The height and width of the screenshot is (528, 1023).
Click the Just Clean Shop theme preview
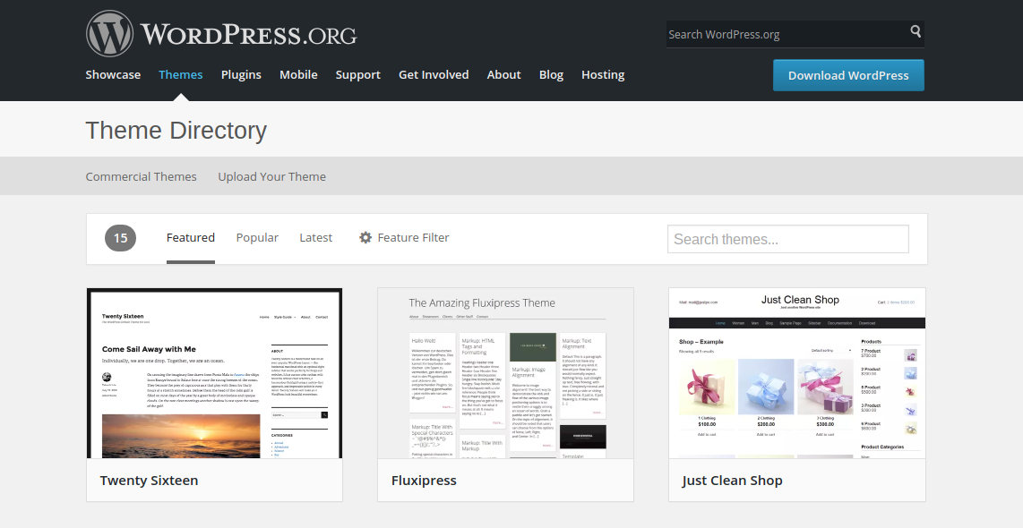coord(796,373)
